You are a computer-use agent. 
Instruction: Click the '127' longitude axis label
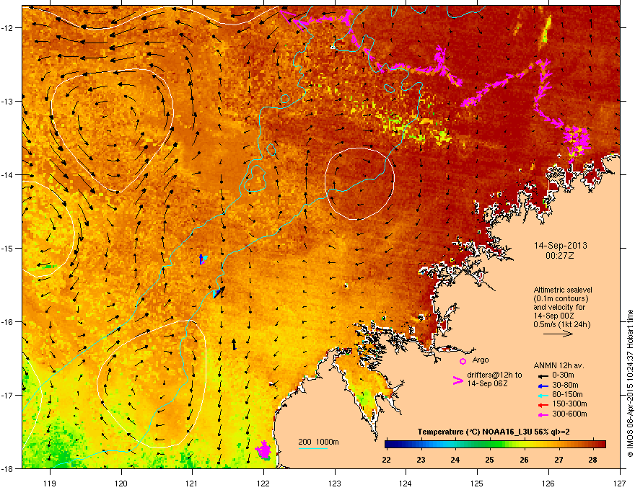(x=620, y=483)
